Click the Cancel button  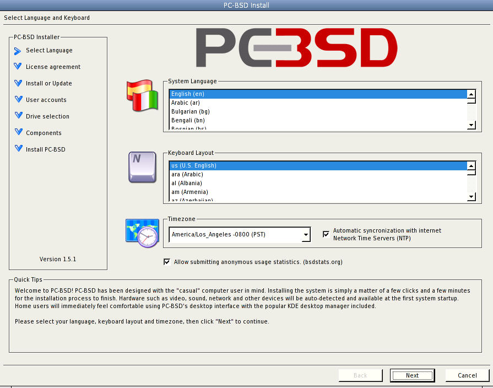(467, 375)
